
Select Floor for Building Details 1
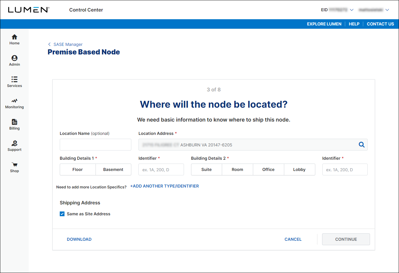(77, 169)
